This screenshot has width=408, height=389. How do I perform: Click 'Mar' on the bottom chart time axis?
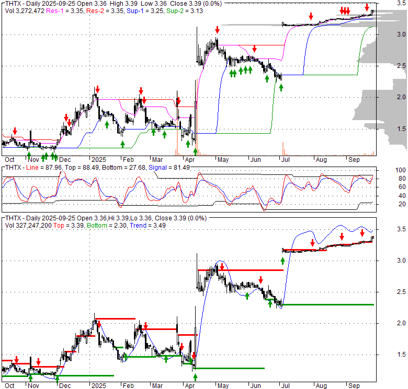[x=157, y=386]
